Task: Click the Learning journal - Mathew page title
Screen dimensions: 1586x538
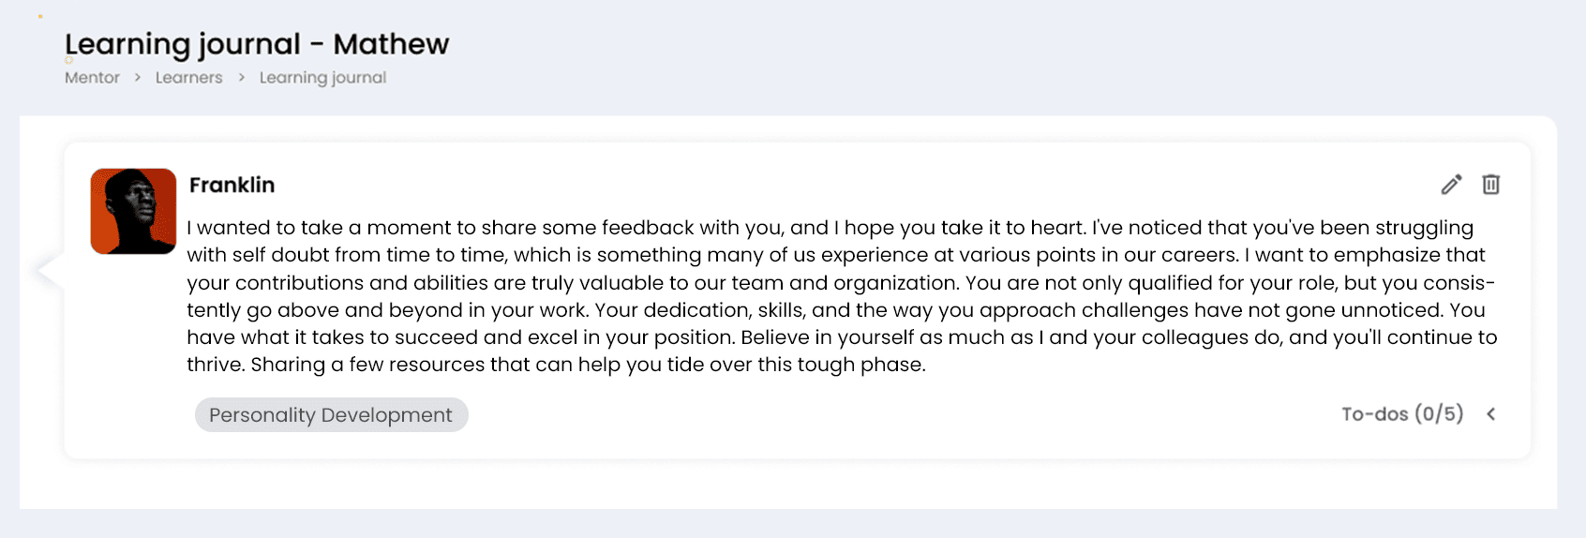Action: pos(257,44)
